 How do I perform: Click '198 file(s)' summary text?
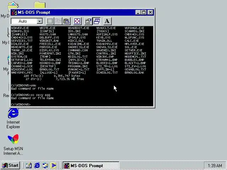click(33, 76)
